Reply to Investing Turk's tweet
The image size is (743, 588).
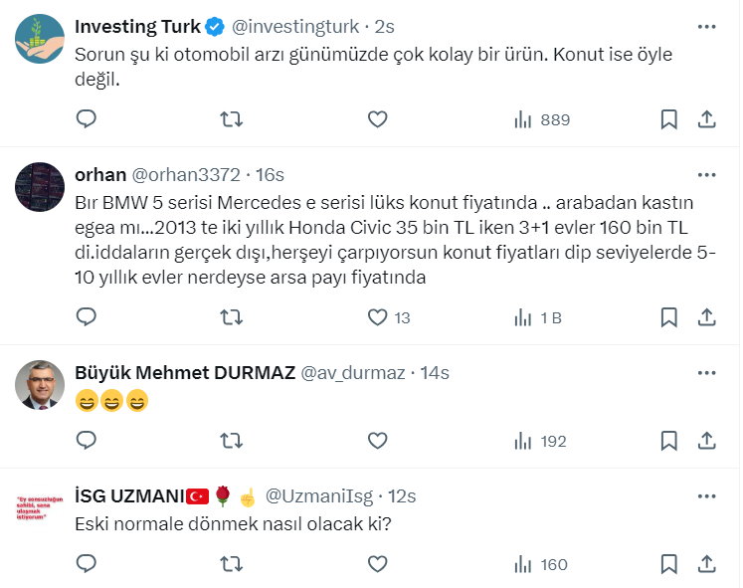pyautogui.click(x=87, y=119)
